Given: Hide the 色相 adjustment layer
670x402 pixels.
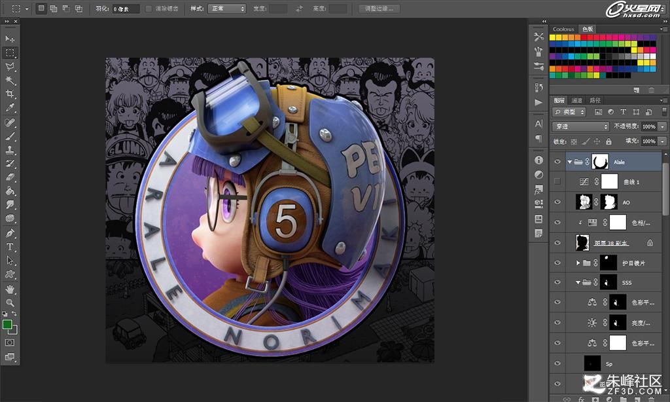Looking at the screenshot, I should [557, 223].
